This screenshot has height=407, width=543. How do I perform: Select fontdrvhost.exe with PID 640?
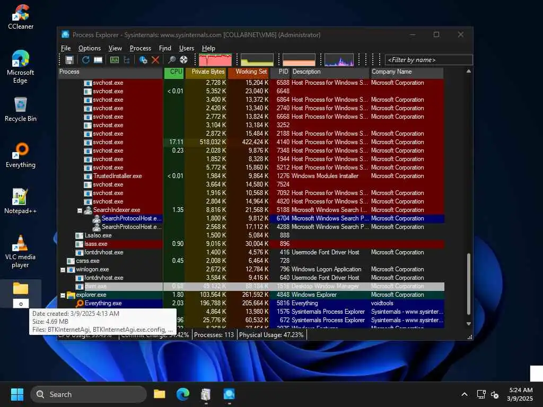[251, 278]
